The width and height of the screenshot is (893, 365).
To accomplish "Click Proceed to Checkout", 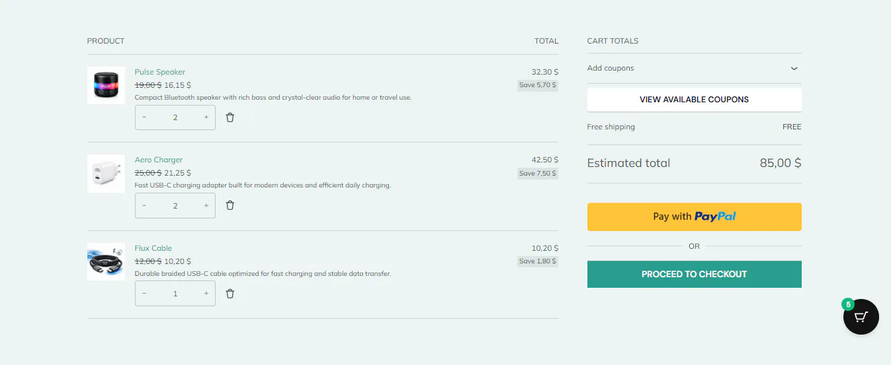I will pos(694,274).
